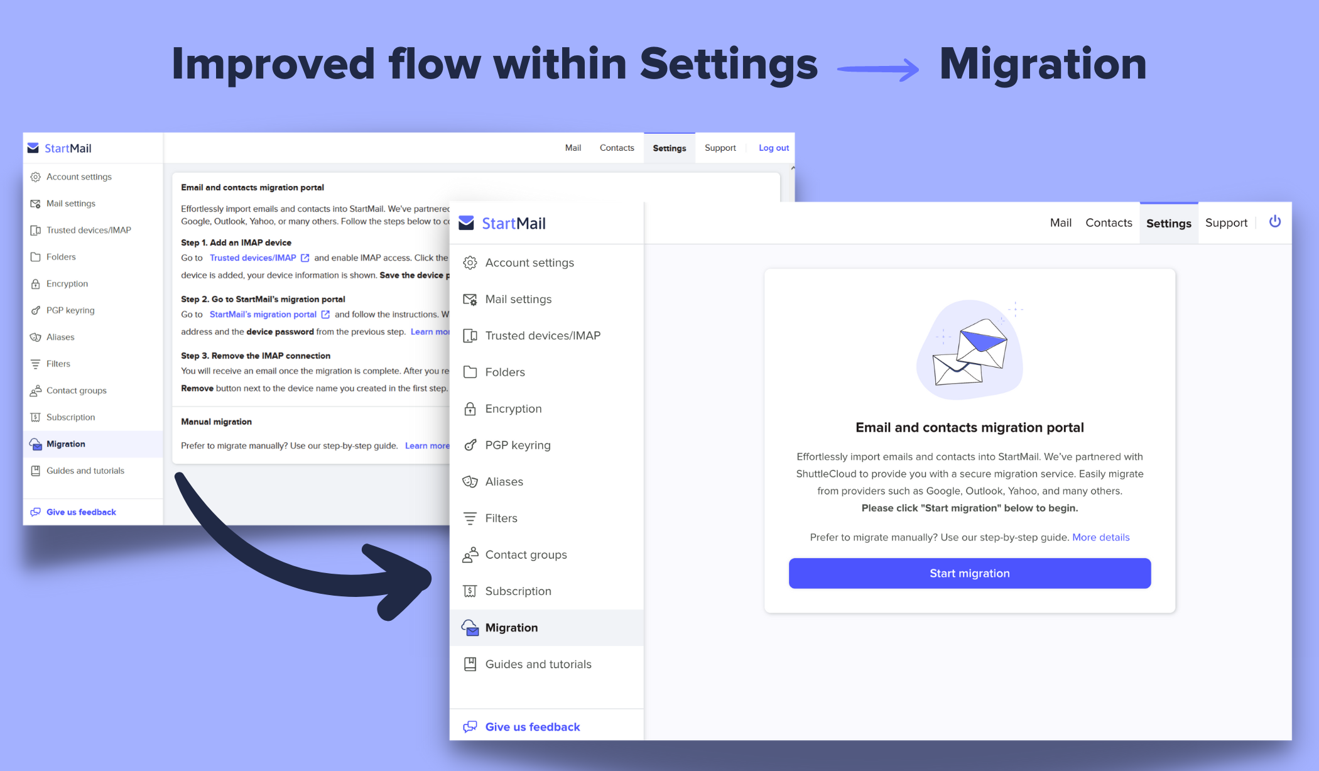Screen dimensions: 1319x771
Task: Open the More details link
Action: pyautogui.click(x=1100, y=537)
